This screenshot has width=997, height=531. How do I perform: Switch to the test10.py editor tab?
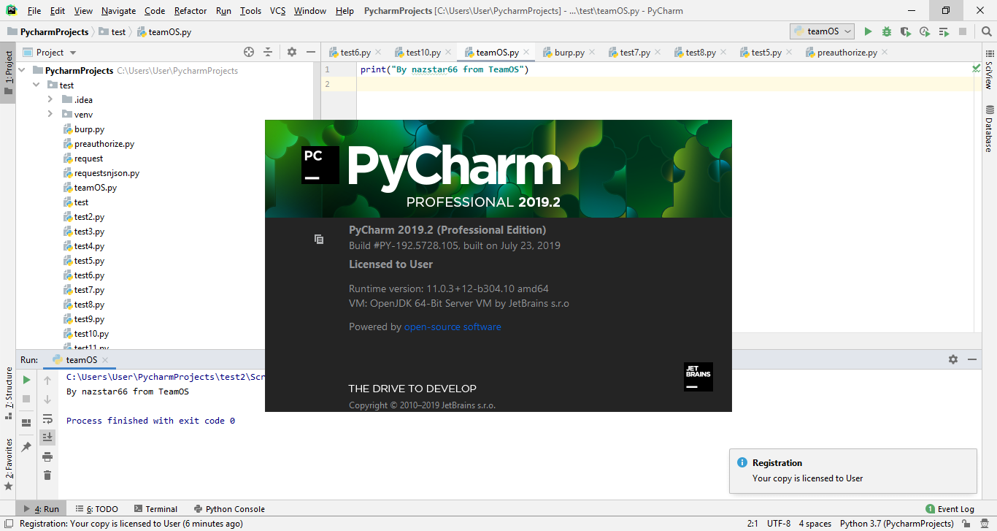tap(423, 53)
